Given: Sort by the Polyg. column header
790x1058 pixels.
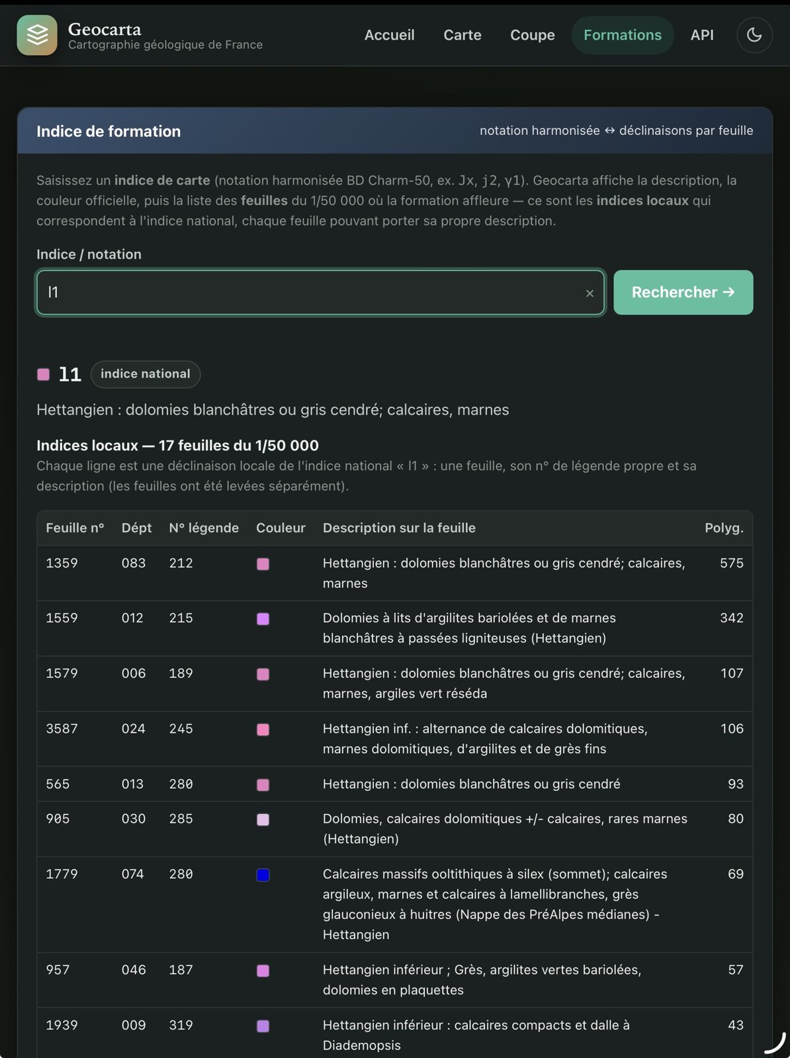Looking at the screenshot, I should [x=724, y=528].
